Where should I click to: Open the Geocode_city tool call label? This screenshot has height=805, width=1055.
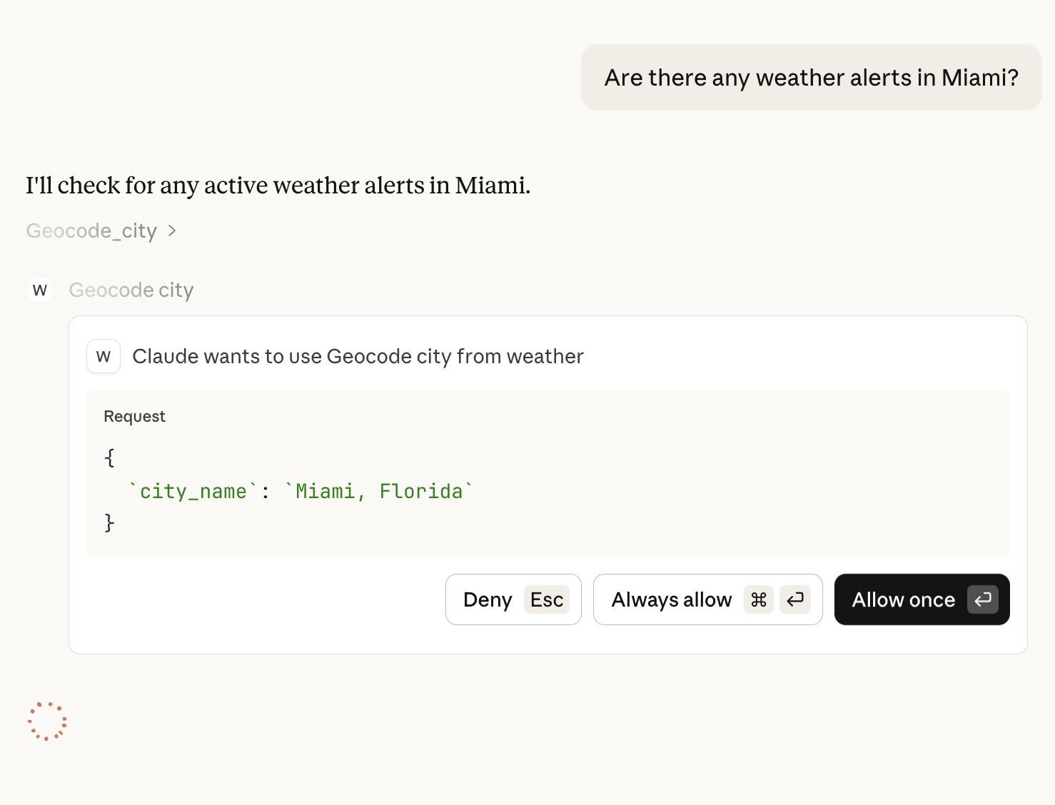point(91,231)
